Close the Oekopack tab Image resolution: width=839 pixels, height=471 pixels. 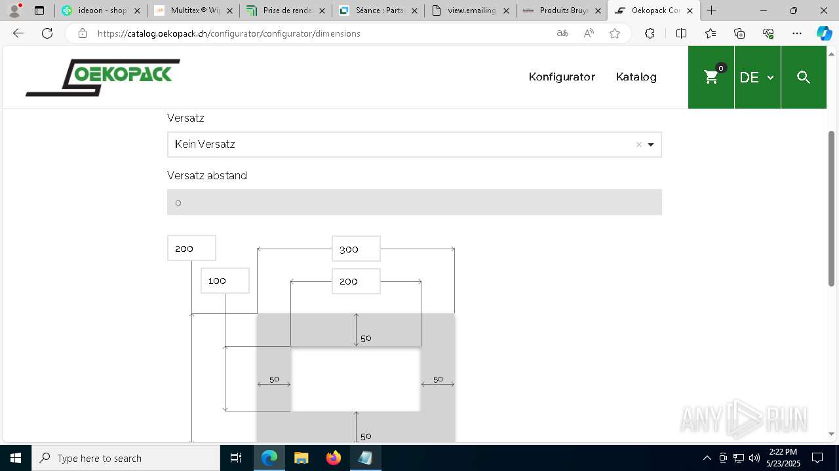(690, 10)
